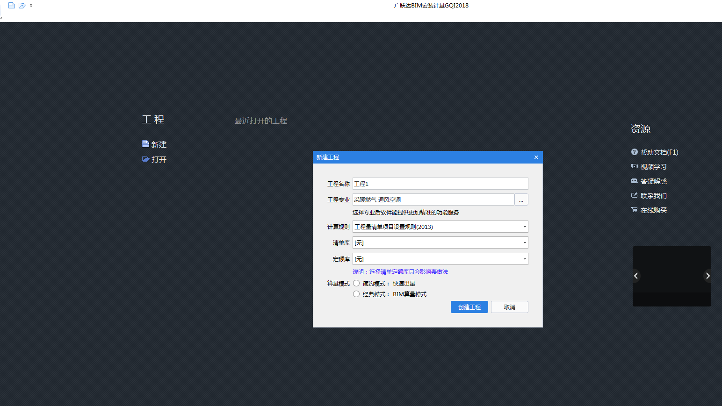Image resolution: width=722 pixels, height=406 pixels.
Task: Click the 打开 link under 工程
Action: (x=159, y=159)
